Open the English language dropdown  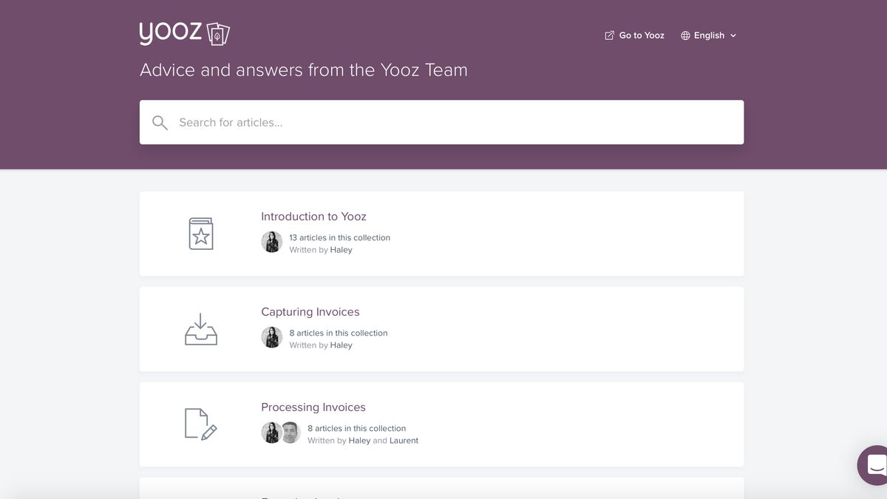pyautogui.click(x=708, y=35)
